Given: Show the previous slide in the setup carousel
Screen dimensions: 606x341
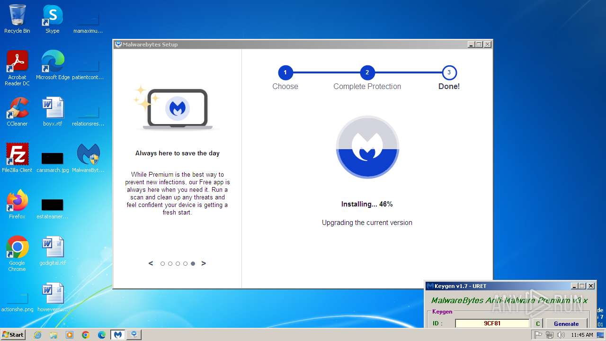Looking at the screenshot, I should tap(151, 263).
